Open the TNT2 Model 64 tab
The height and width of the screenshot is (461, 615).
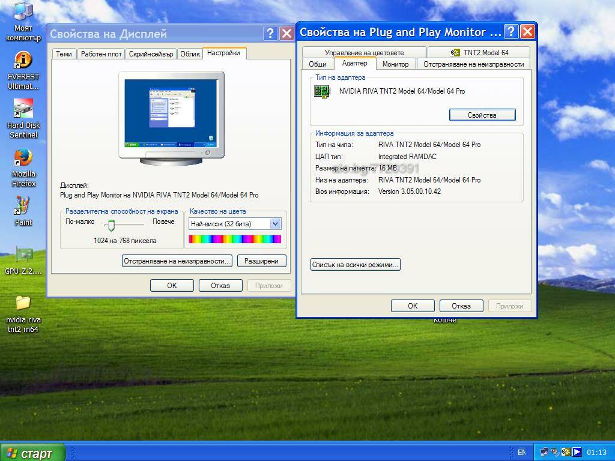[x=479, y=53]
